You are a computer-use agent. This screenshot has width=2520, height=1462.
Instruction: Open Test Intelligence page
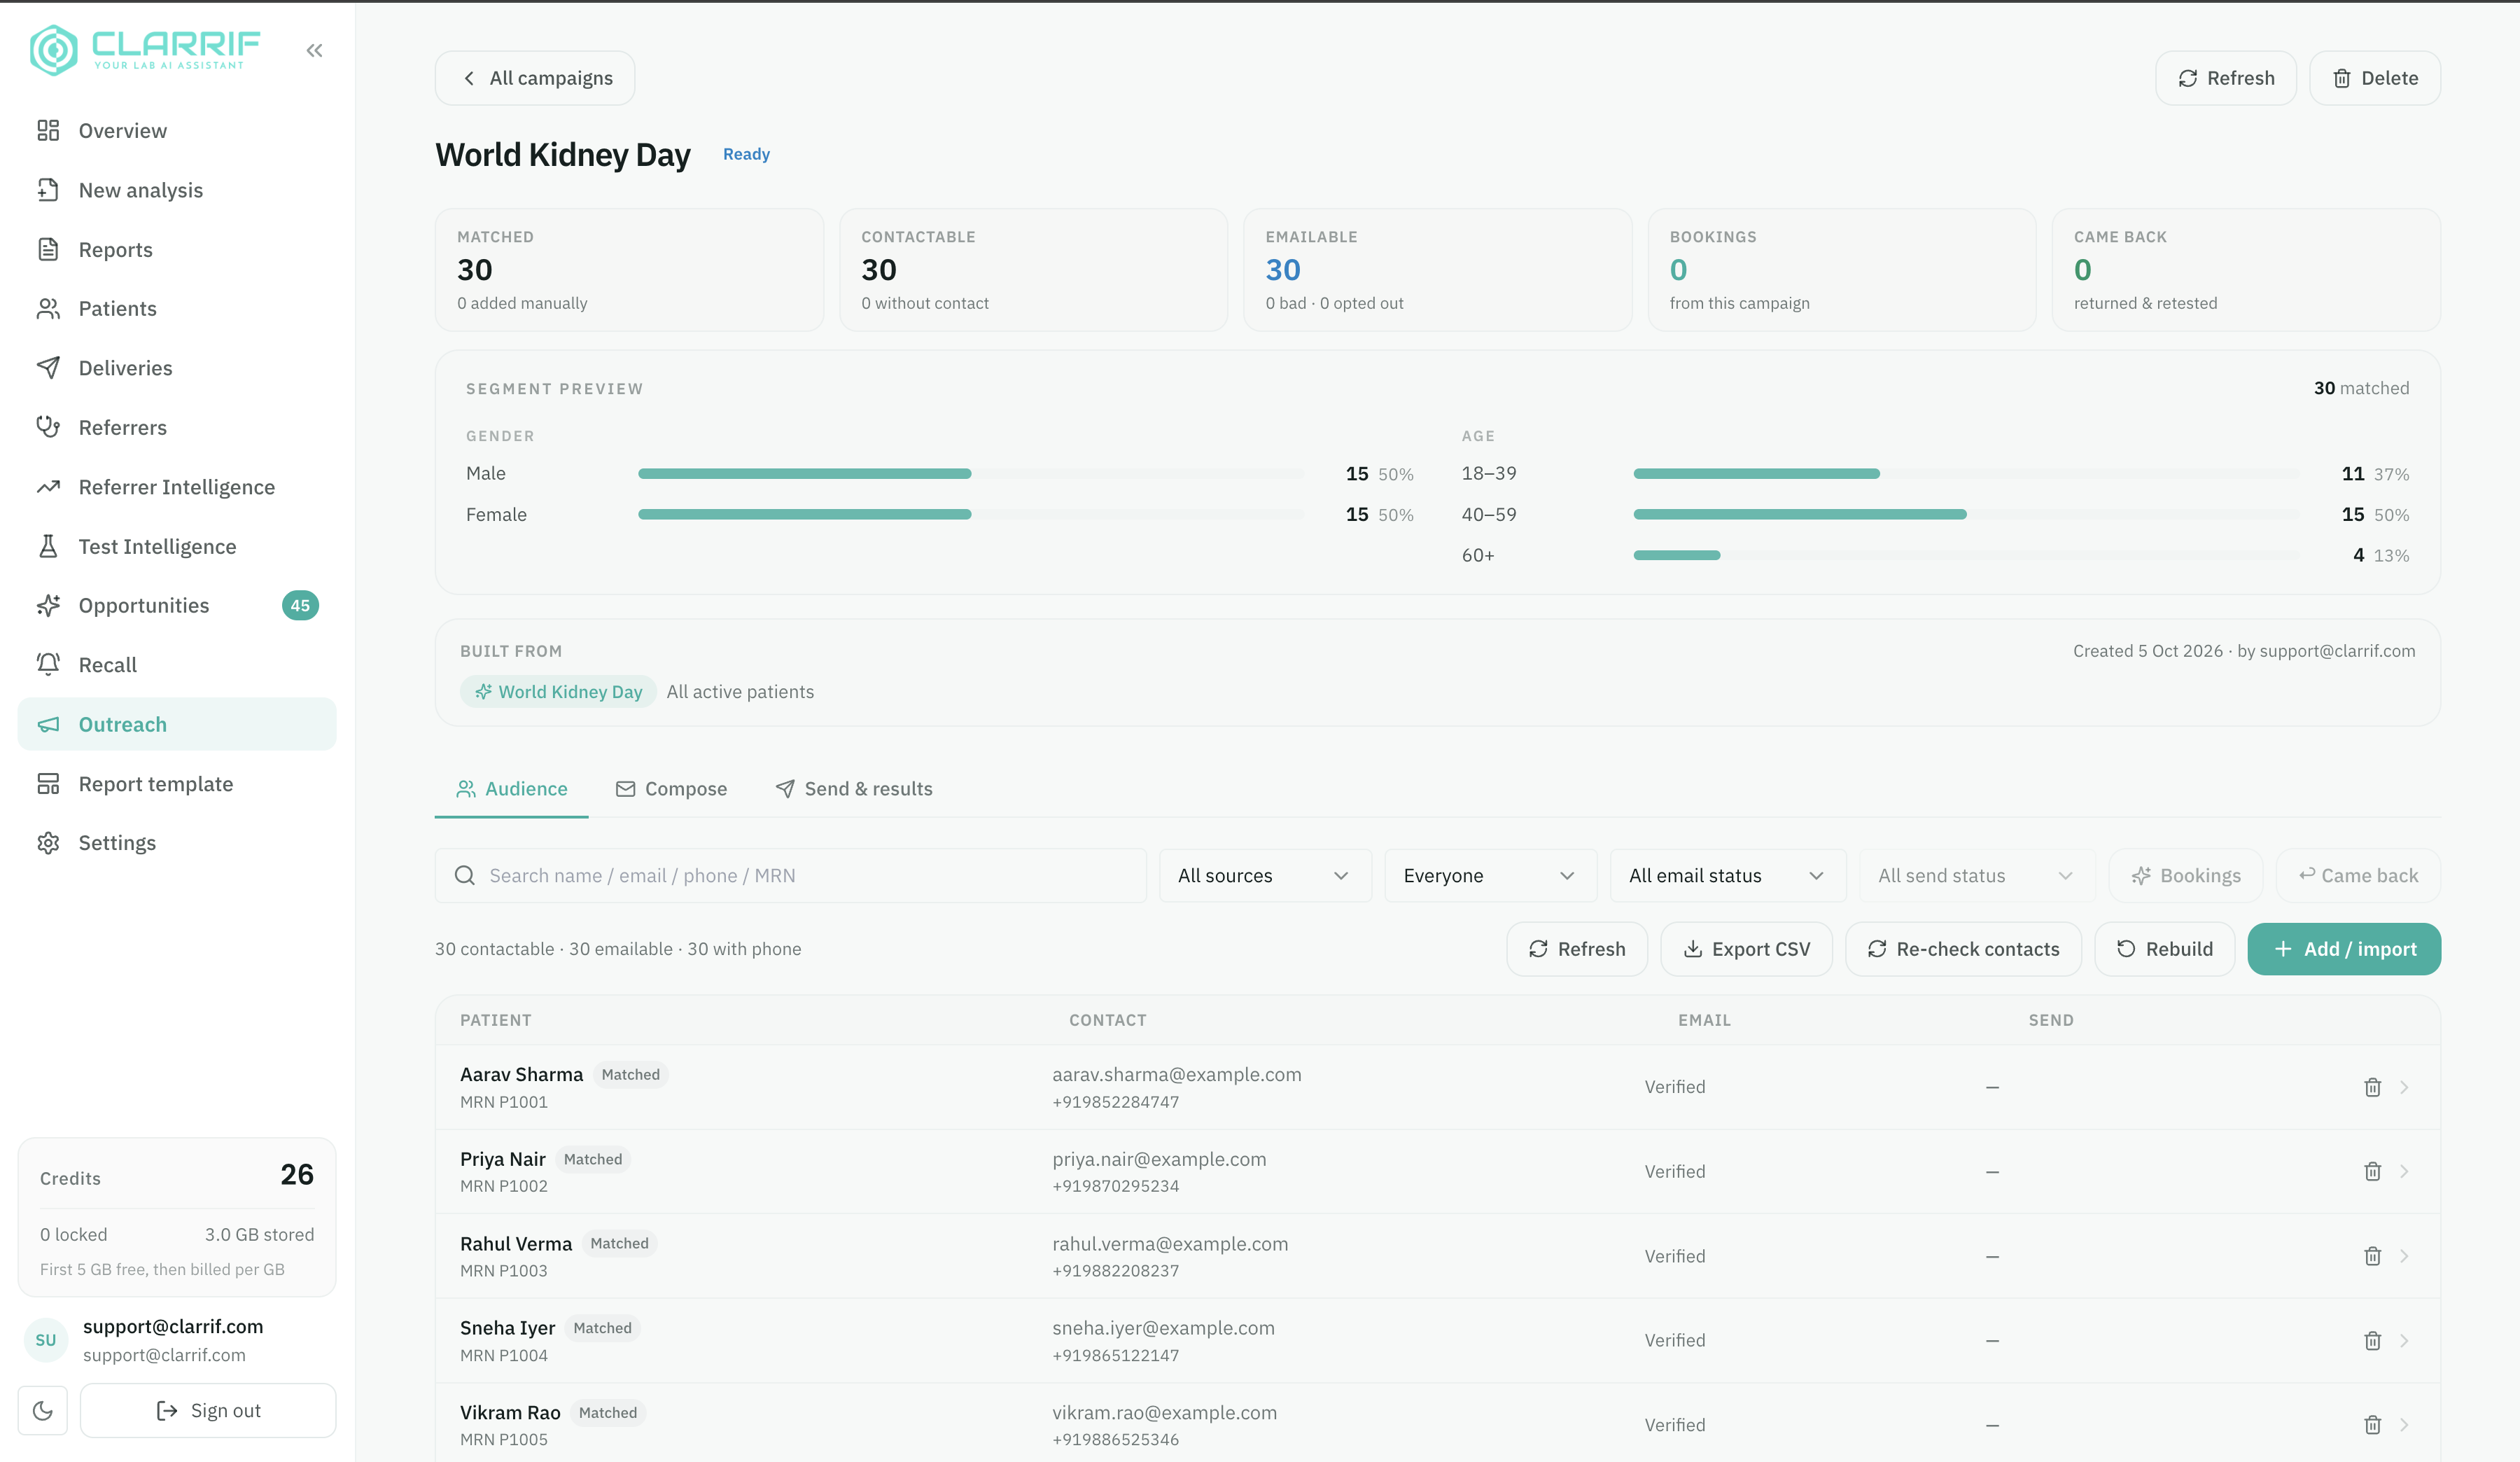pyautogui.click(x=177, y=546)
